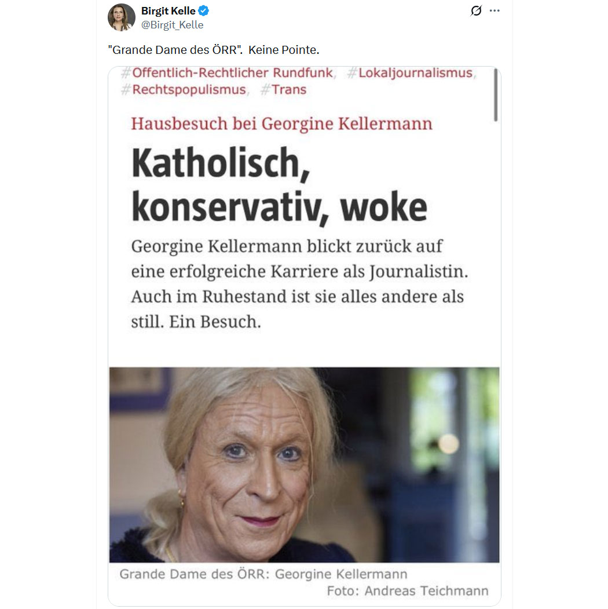Image resolution: width=608 pixels, height=609 pixels.
Task: Click the hash symbol before Trans
Action: click(x=265, y=89)
